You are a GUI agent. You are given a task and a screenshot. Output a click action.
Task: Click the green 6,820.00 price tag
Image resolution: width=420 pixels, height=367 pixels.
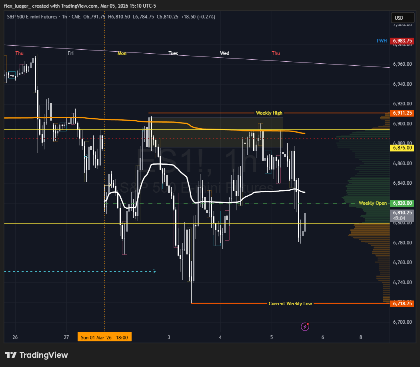pyautogui.click(x=402, y=203)
